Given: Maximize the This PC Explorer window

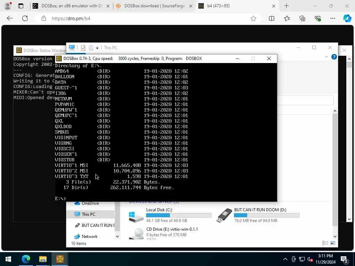Looking at the screenshot, I should point(314,47).
